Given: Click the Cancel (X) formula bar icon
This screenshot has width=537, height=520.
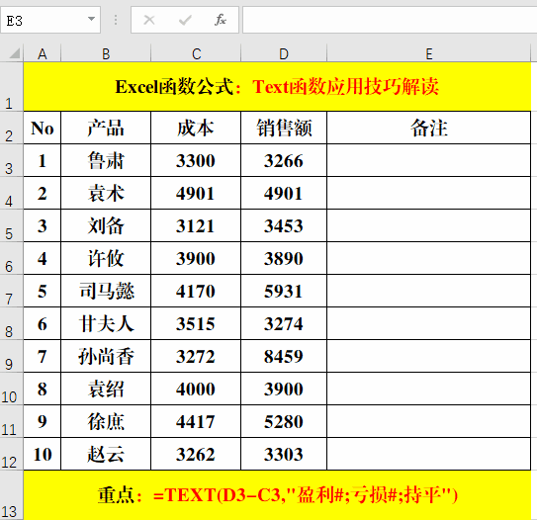Looking at the screenshot, I should pos(149,20).
